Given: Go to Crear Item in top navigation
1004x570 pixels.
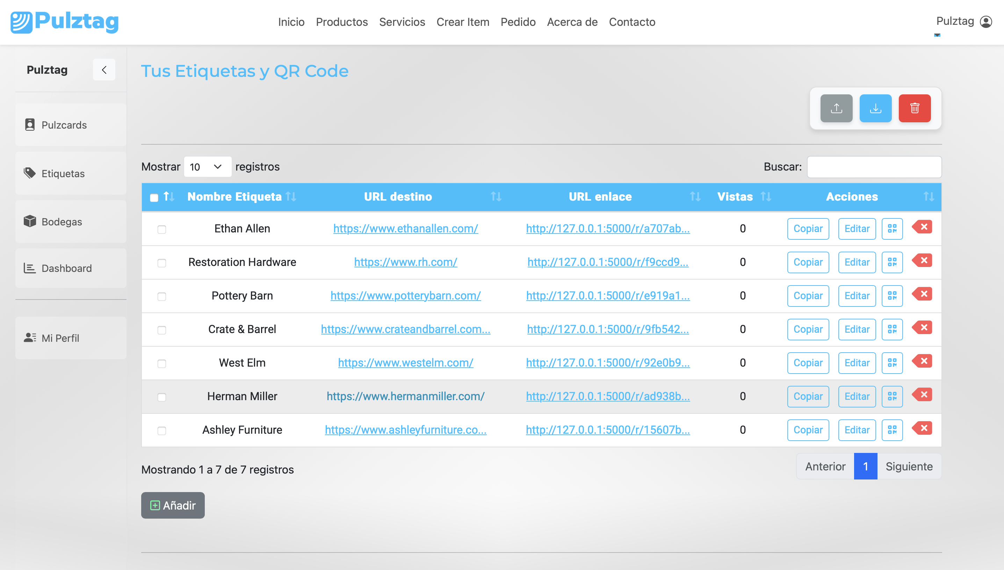Looking at the screenshot, I should [x=463, y=22].
